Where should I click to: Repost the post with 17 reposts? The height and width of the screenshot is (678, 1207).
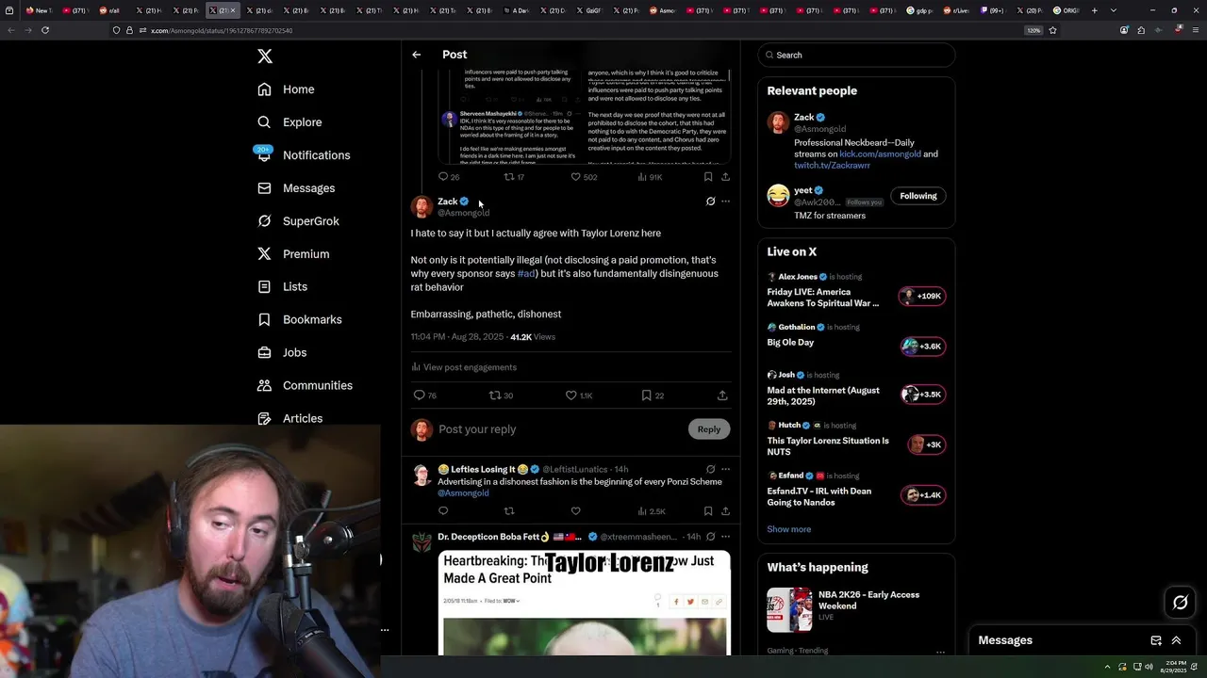point(509,177)
